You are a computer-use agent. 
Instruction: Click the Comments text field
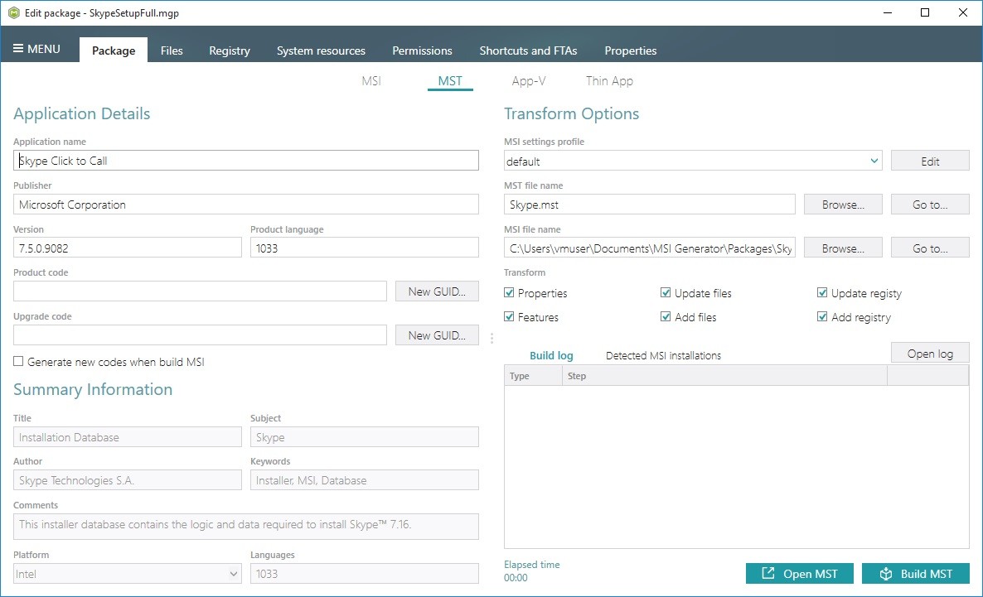click(x=245, y=527)
